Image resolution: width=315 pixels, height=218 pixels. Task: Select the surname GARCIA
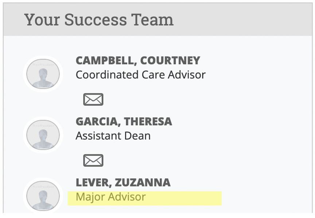[x=98, y=122]
